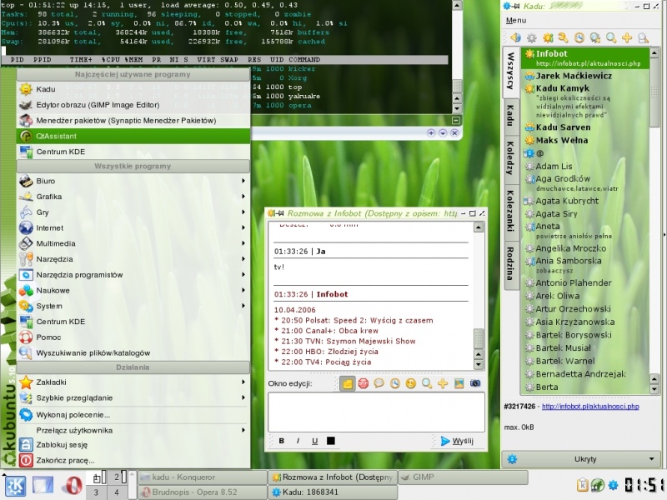
Task: Choose Zakończ pracę... to log out
Action: [x=133, y=460]
